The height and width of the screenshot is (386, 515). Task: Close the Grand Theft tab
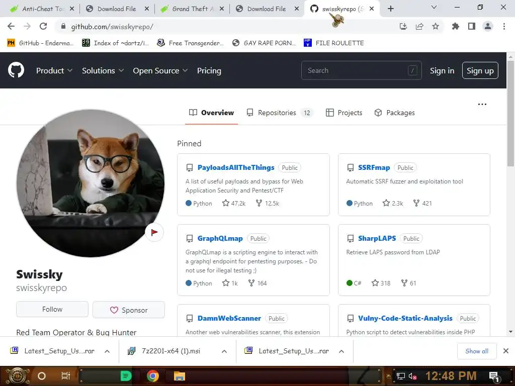pyautogui.click(x=222, y=9)
